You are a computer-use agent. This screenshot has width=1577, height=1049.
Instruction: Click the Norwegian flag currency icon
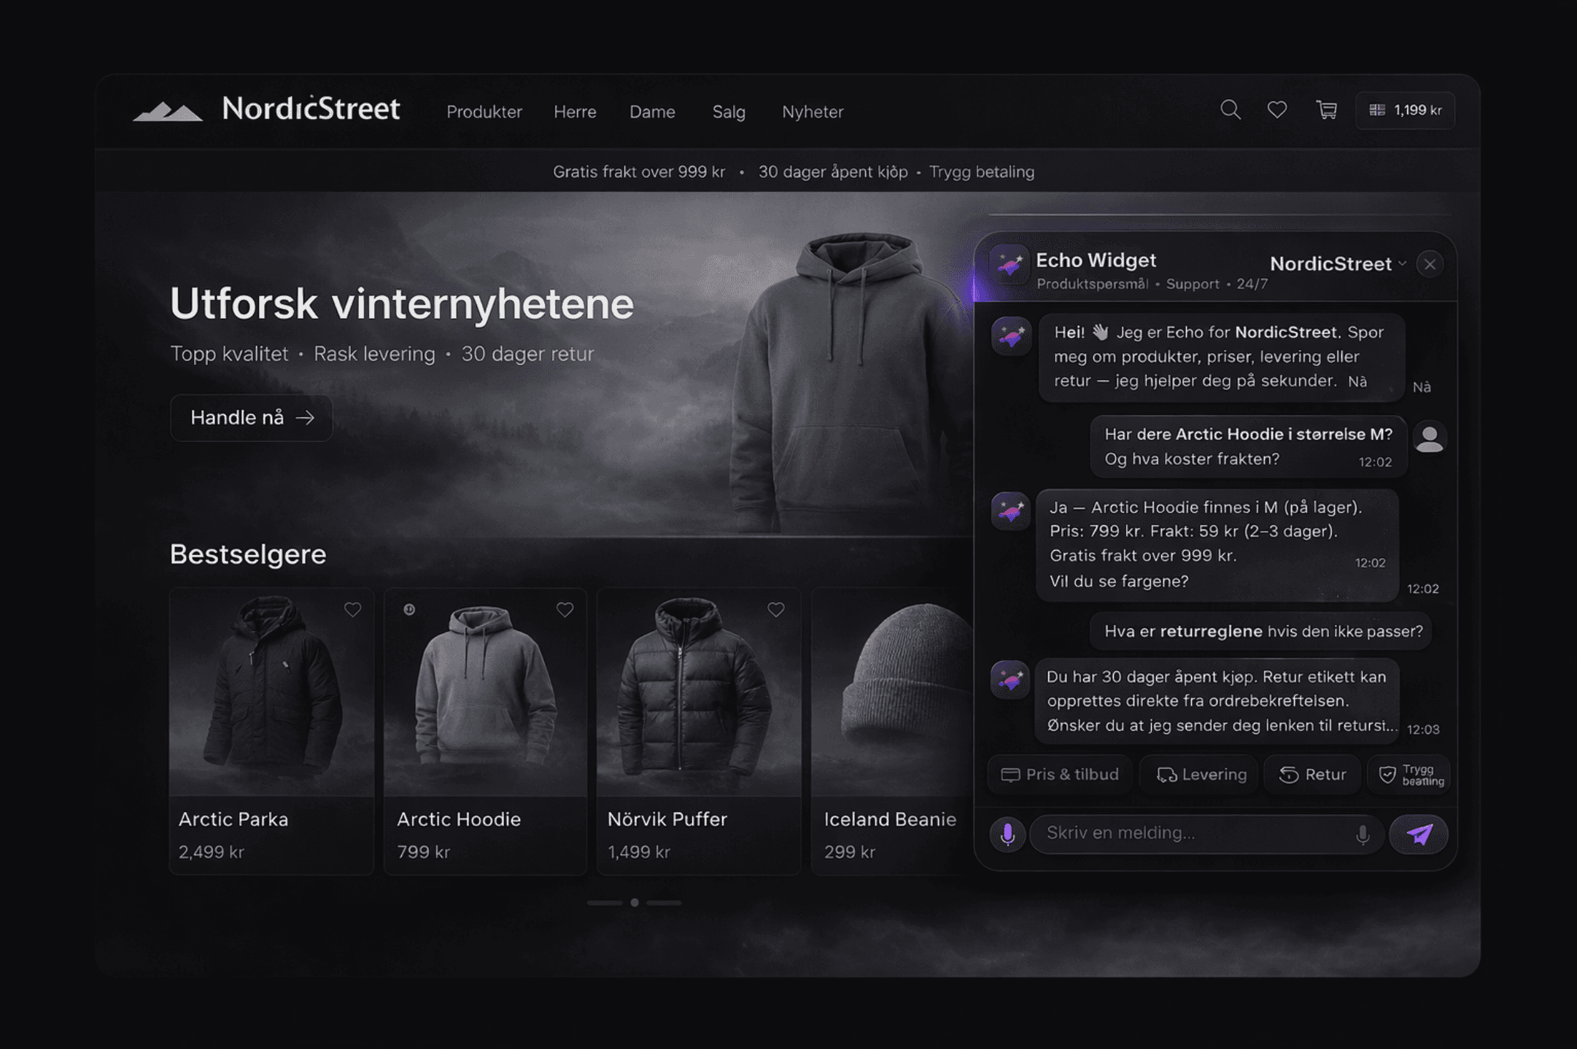pos(1377,110)
